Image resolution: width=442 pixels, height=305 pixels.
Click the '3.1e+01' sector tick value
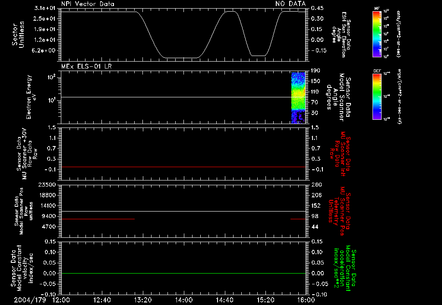pos(45,8)
